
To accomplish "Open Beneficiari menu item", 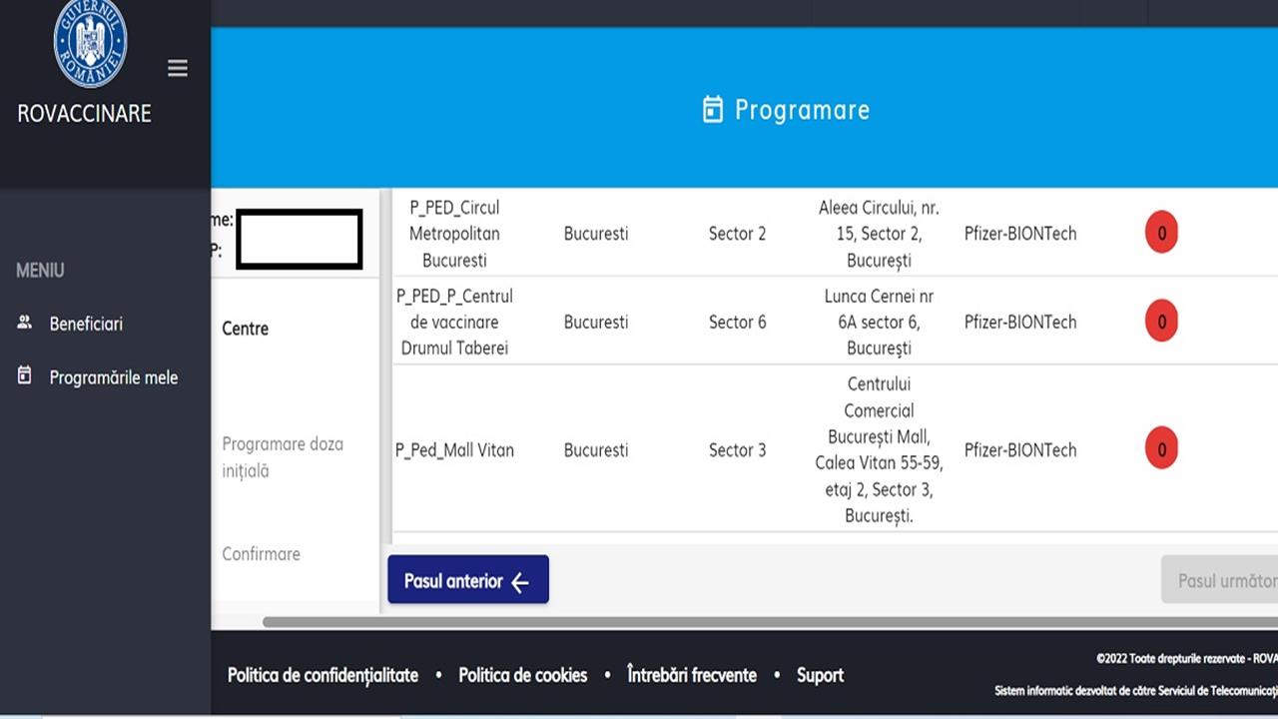I will click(86, 324).
